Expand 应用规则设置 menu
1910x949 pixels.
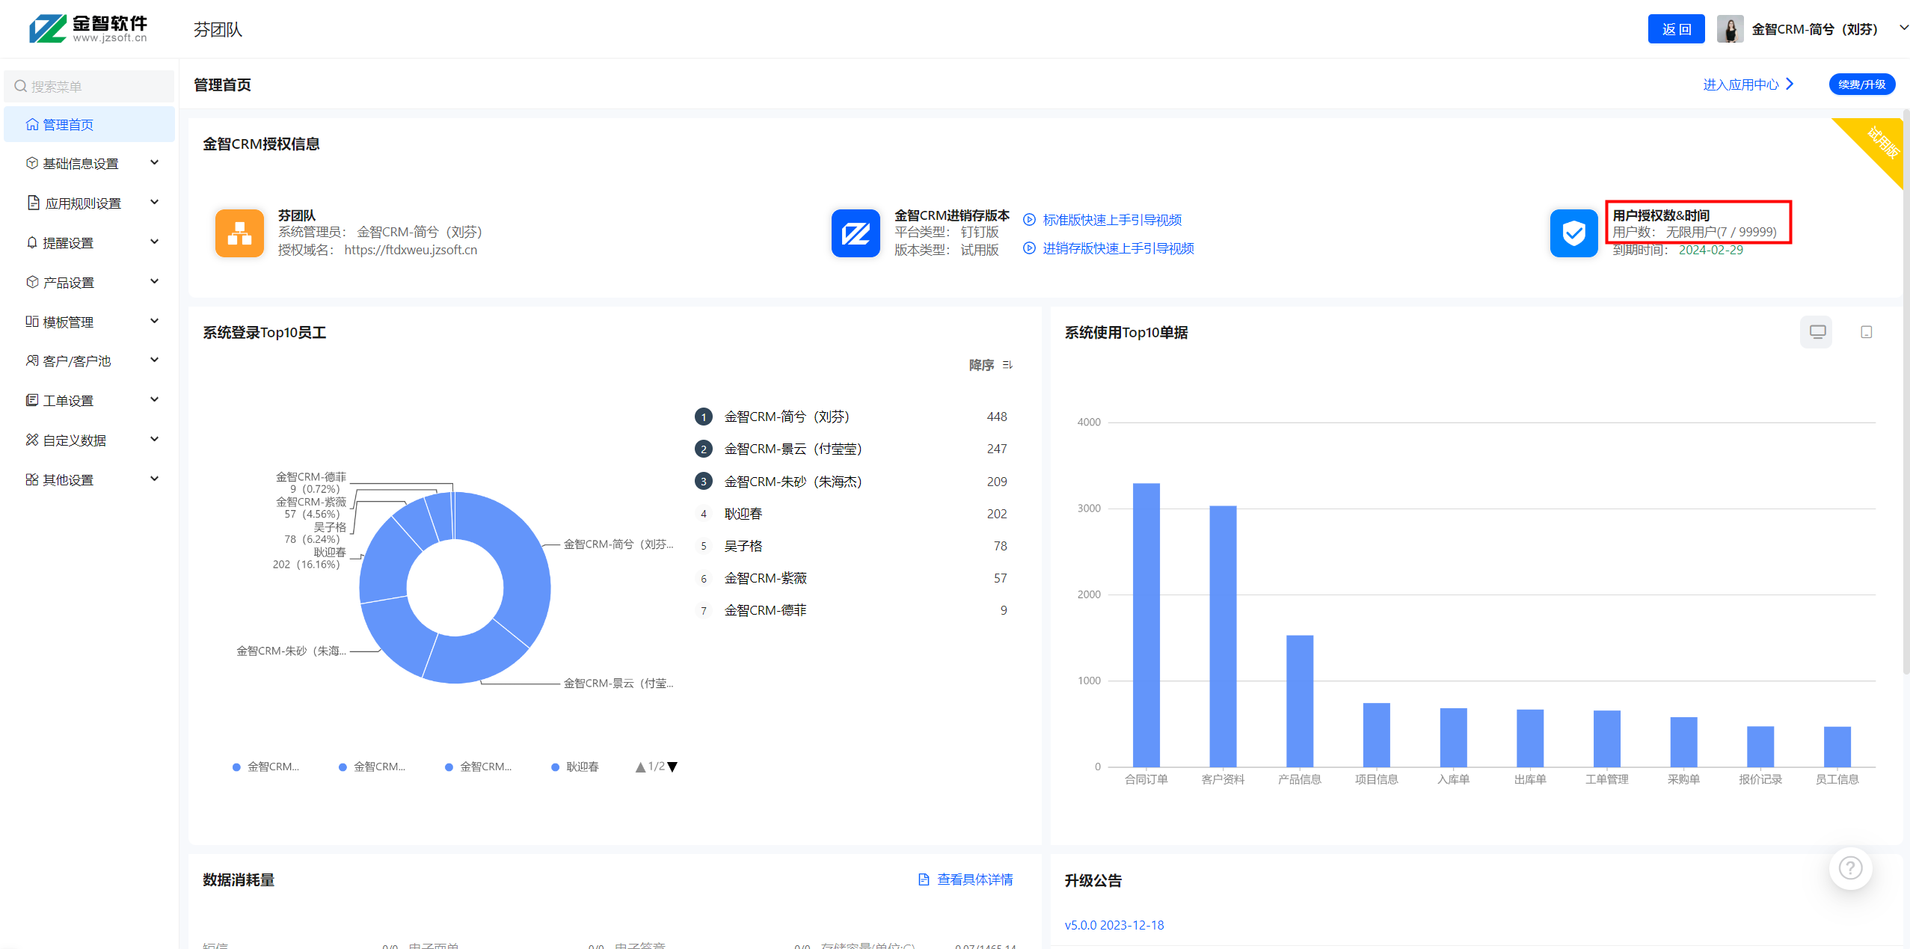pyautogui.click(x=90, y=203)
